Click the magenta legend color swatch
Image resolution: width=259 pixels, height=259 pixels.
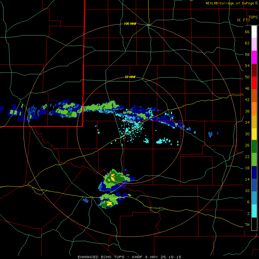click(x=254, y=57)
